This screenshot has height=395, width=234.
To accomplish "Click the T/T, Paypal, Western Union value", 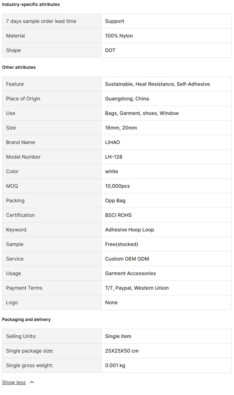I will [137, 288].
